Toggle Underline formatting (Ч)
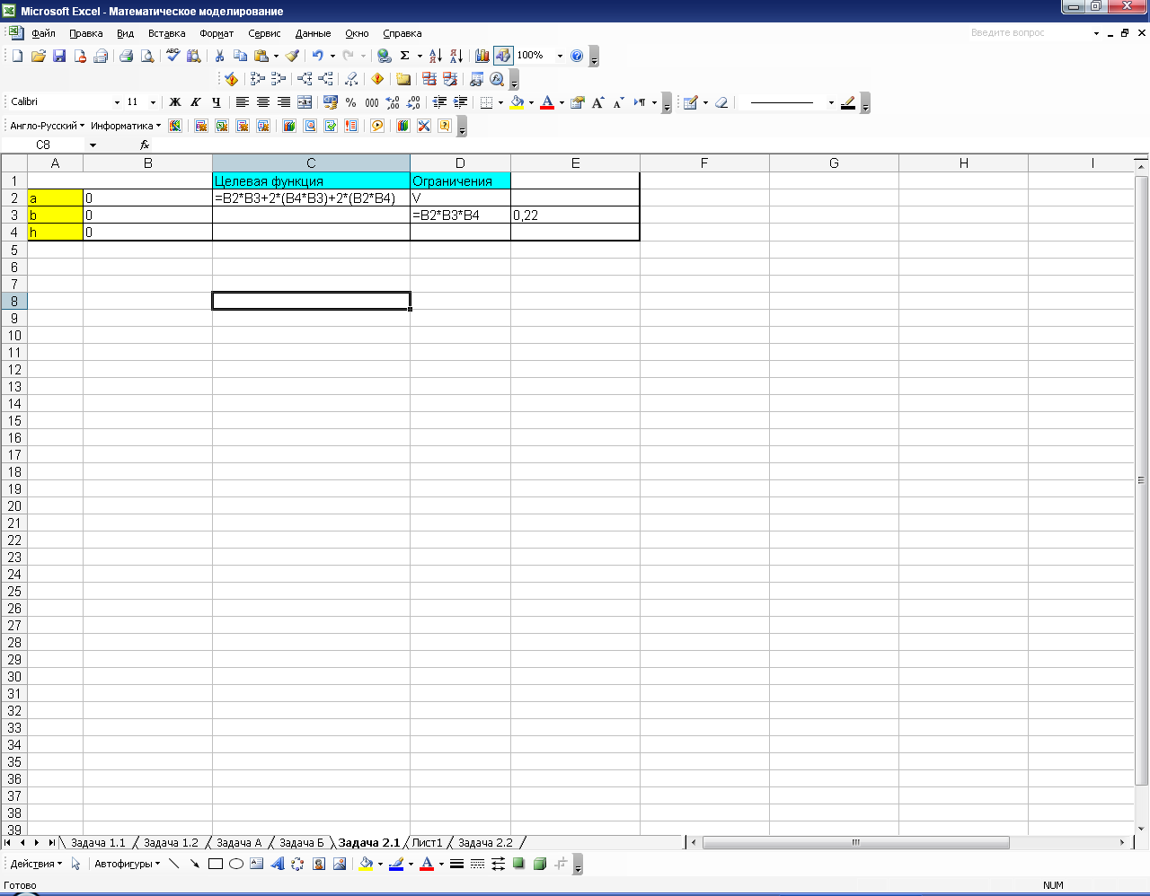The height and width of the screenshot is (896, 1150). click(x=217, y=102)
